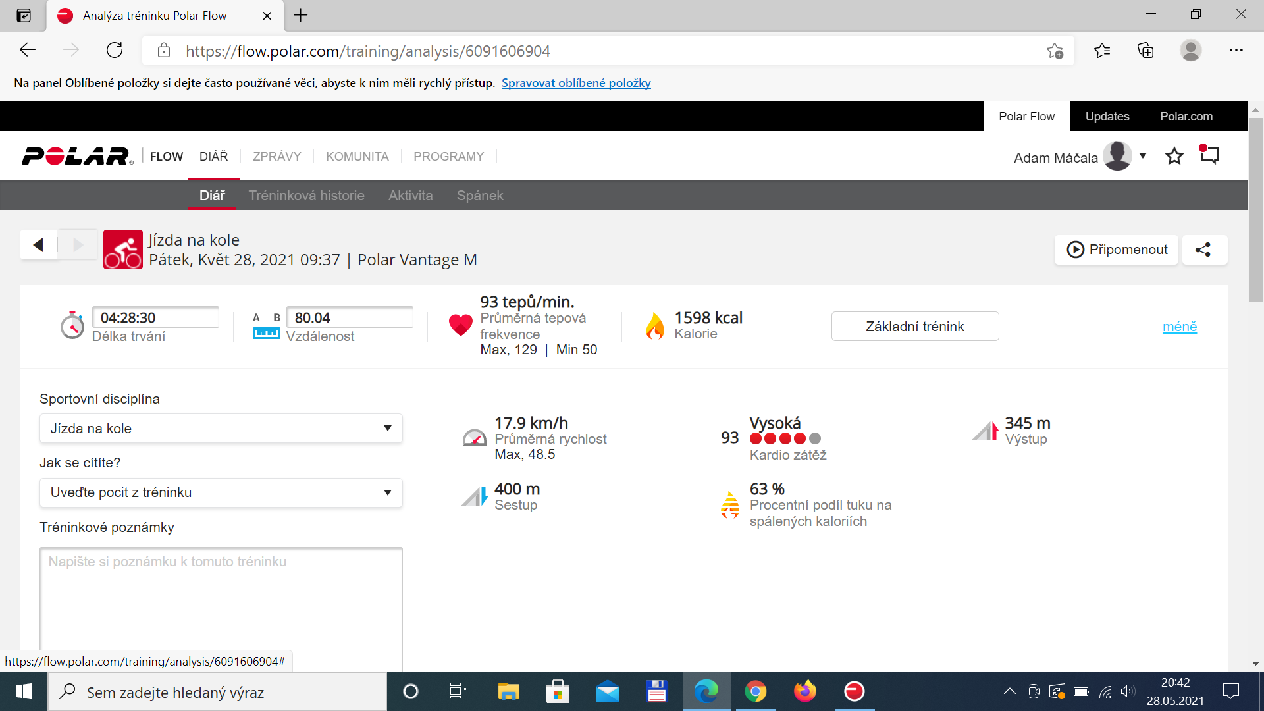Click the distance field 80.04
Screen dimensions: 1264x711
(x=350, y=317)
